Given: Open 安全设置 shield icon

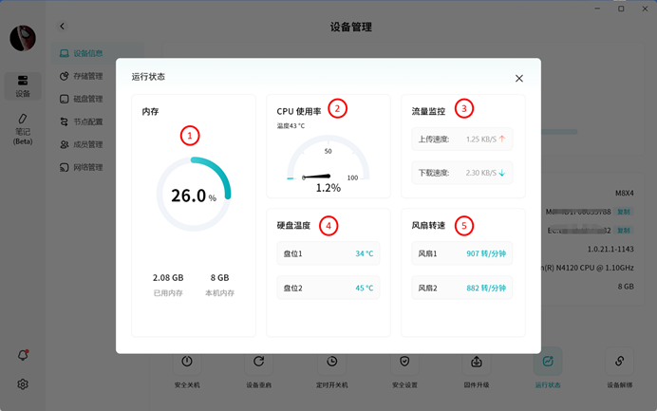Looking at the screenshot, I should coord(404,362).
